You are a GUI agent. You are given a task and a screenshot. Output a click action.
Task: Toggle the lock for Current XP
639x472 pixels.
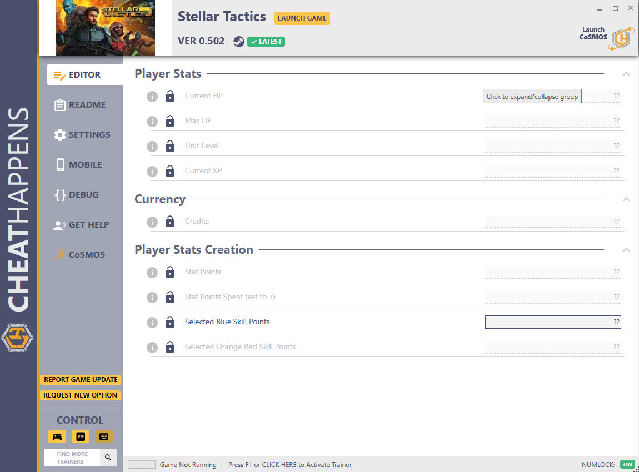170,170
